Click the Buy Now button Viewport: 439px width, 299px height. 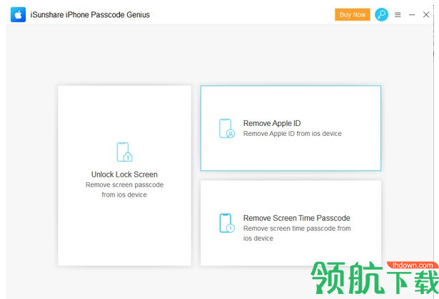tap(352, 14)
